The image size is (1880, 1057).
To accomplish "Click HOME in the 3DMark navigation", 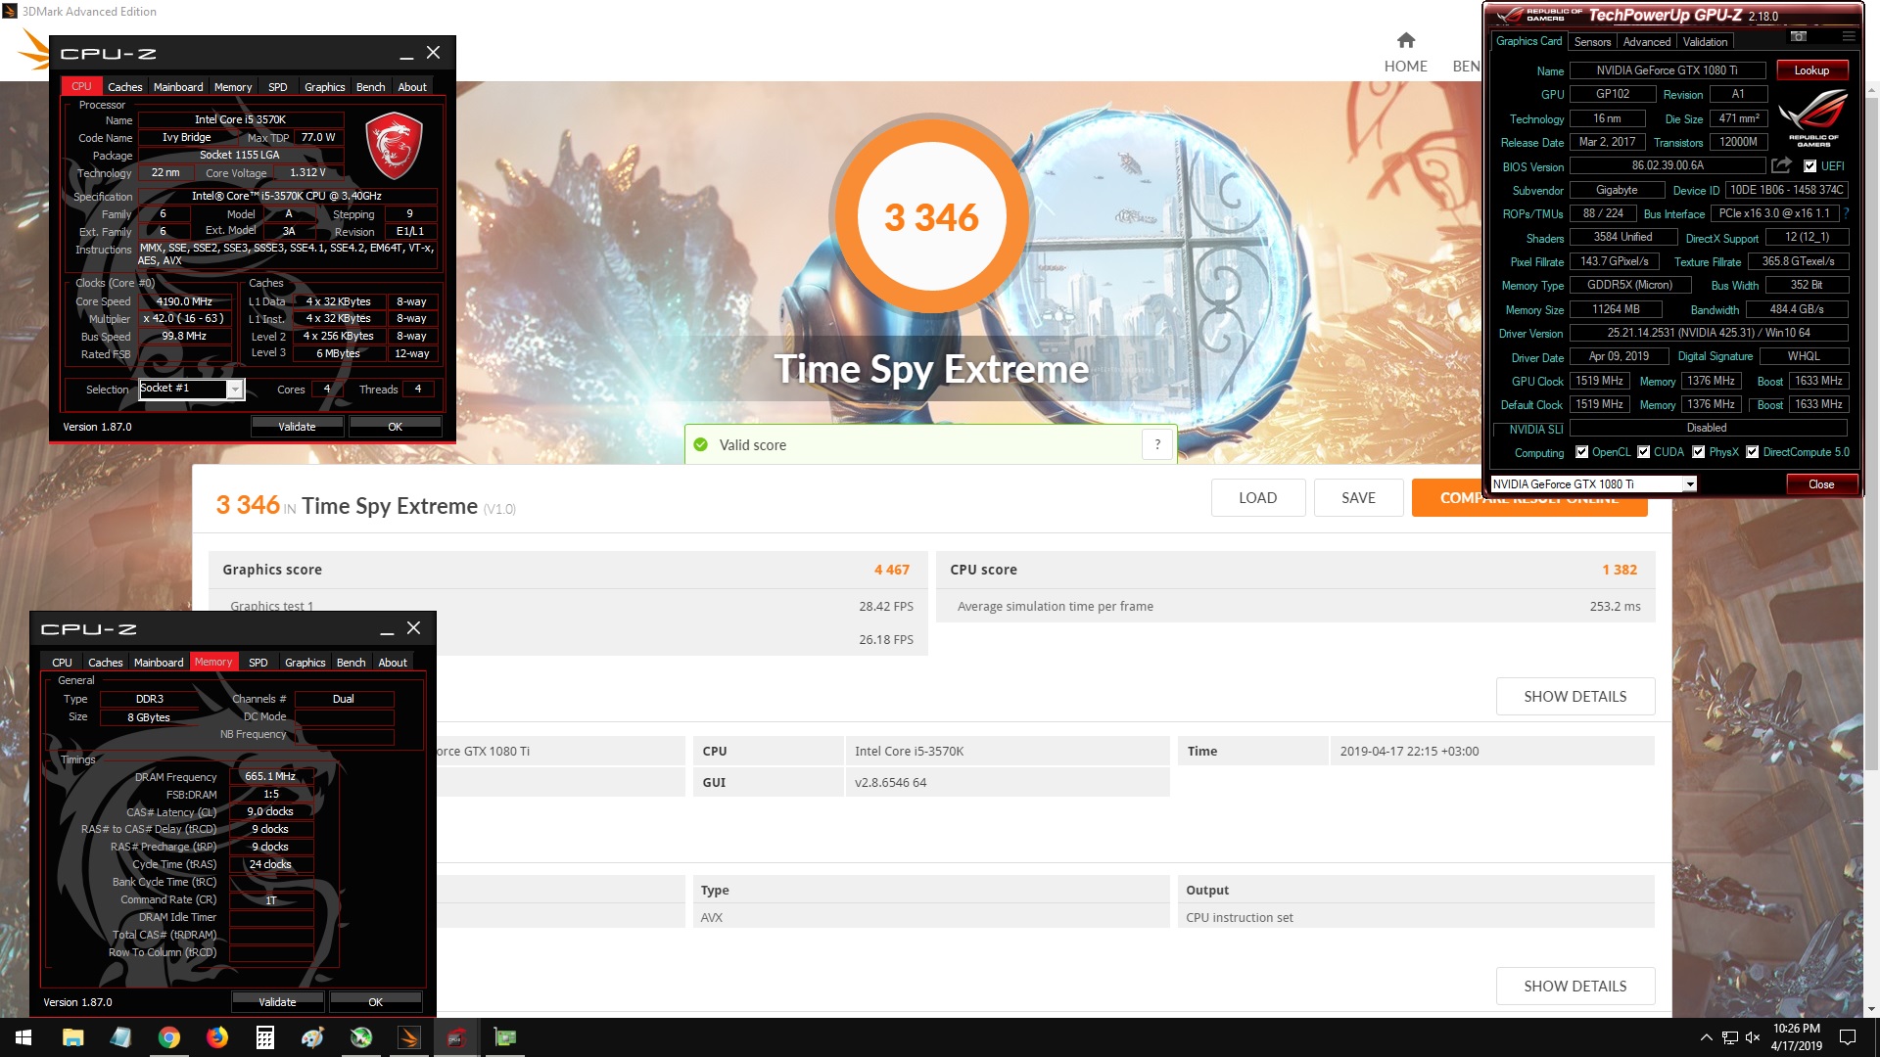I will tap(1405, 67).
